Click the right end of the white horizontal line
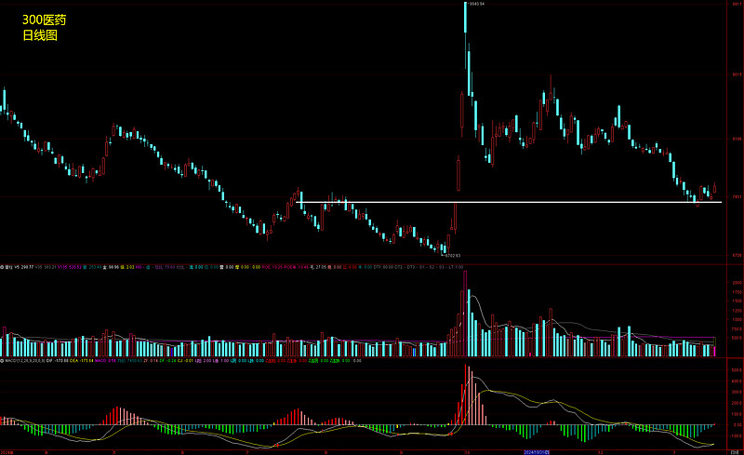 point(720,202)
